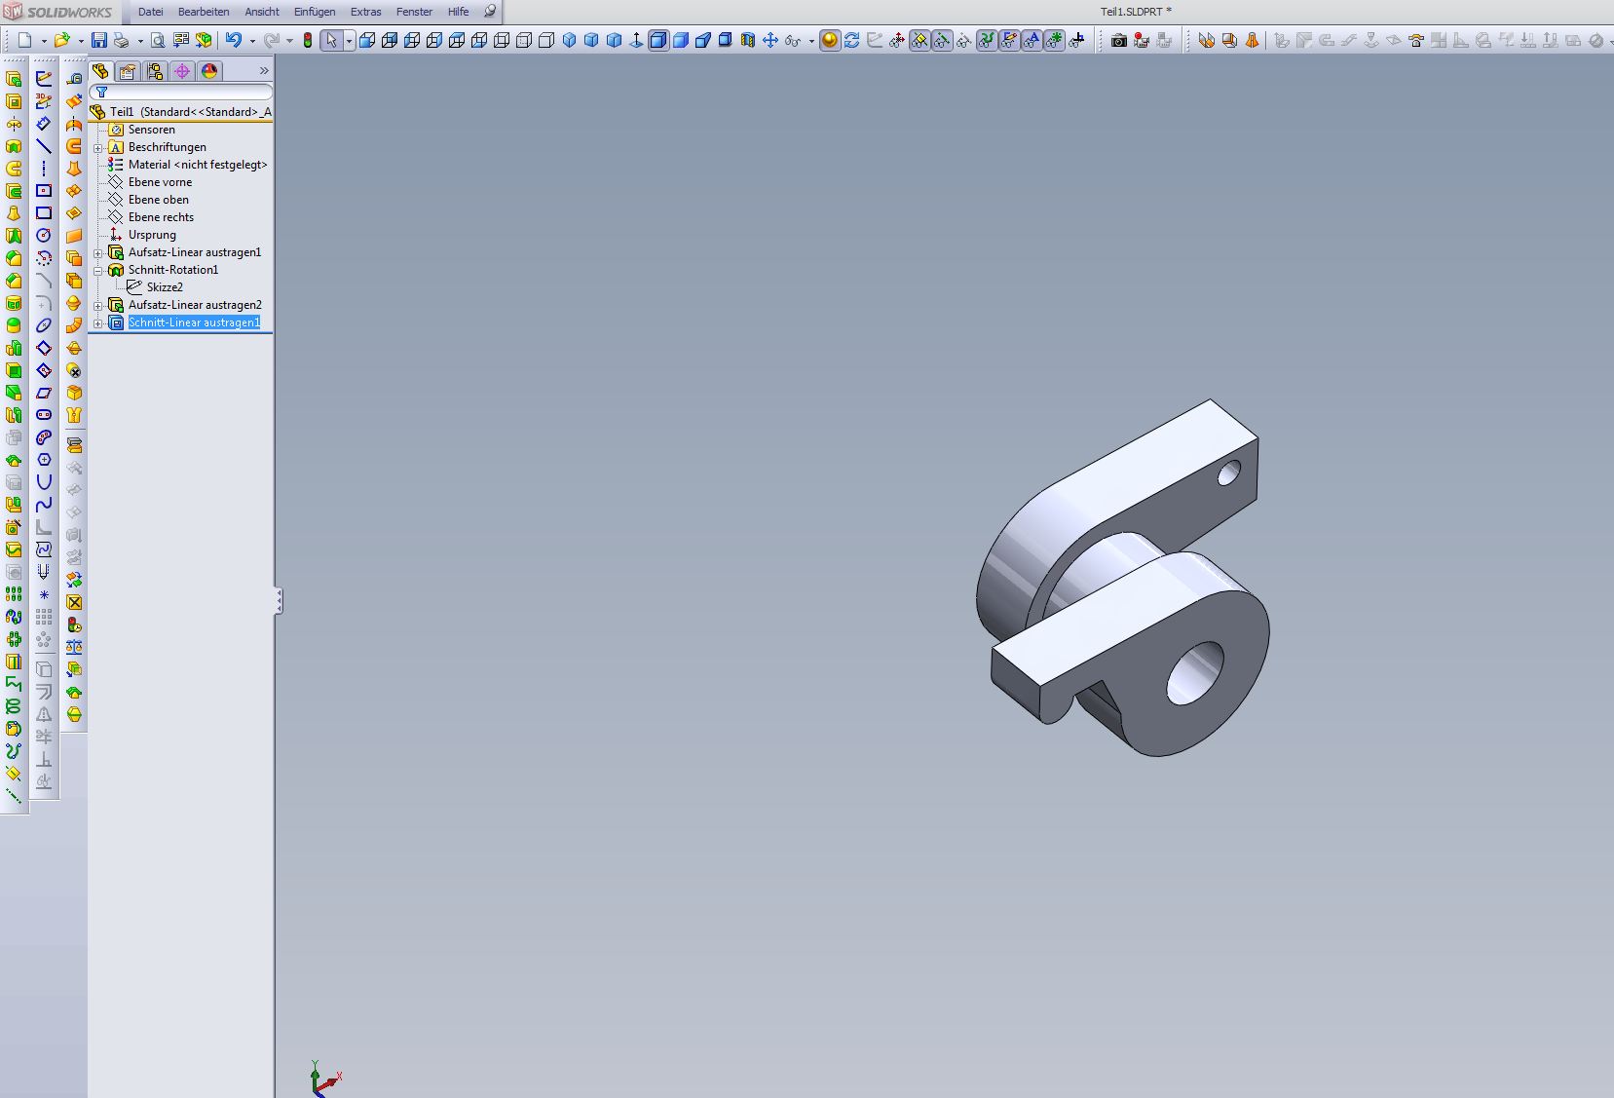This screenshot has width=1614, height=1098.
Task: Open the Datei menu
Action: (151, 12)
